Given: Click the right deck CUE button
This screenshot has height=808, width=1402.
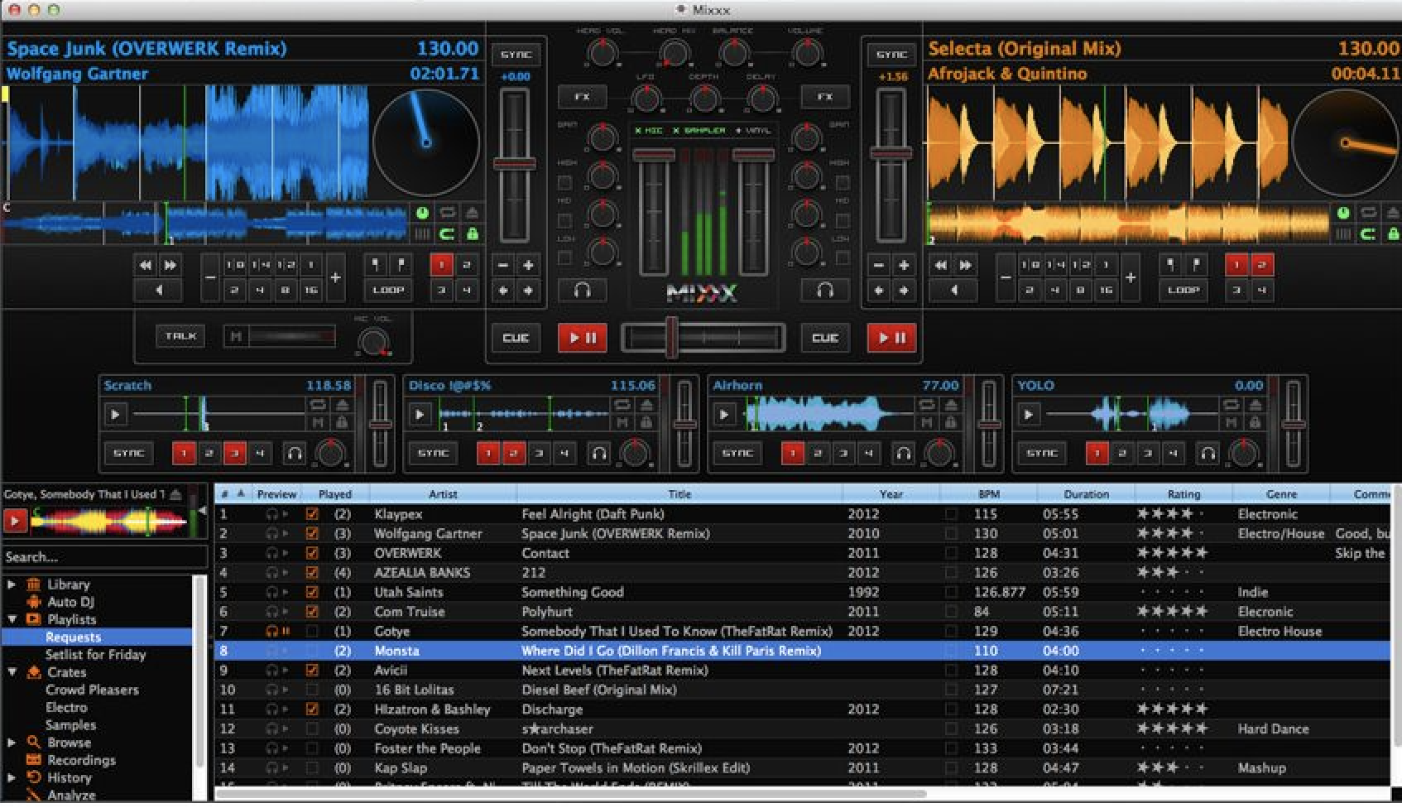Looking at the screenshot, I should [824, 338].
